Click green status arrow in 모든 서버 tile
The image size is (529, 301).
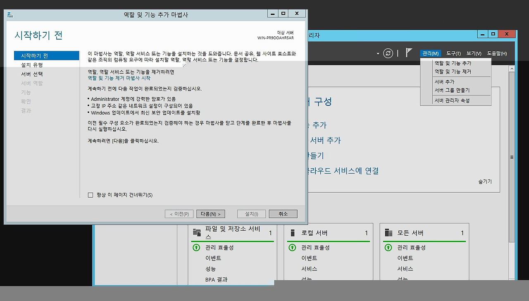388,247
